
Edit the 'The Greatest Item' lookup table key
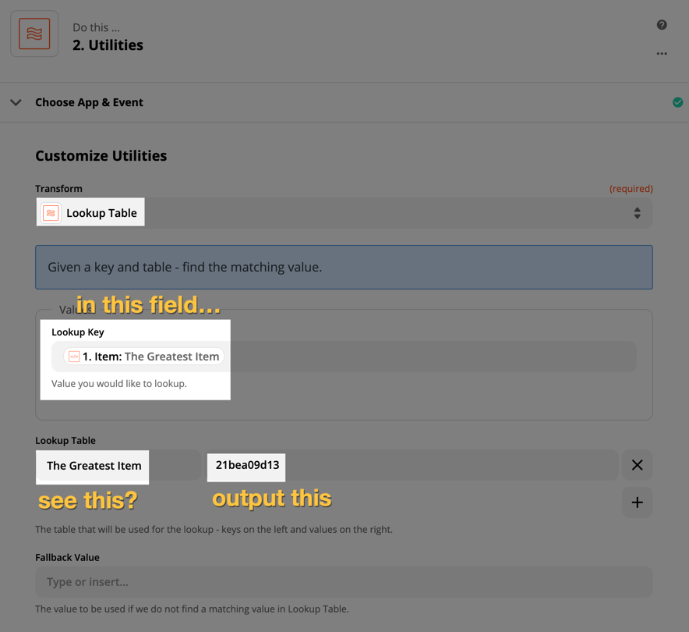point(118,465)
